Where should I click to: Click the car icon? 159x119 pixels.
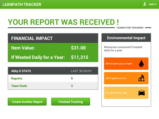pyautogui.click(x=141, y=93)
